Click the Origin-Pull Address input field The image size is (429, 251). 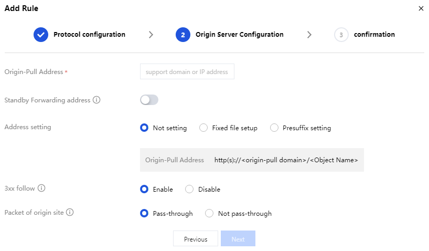pyautogui.click(x=187, y=72)
